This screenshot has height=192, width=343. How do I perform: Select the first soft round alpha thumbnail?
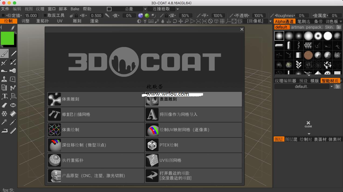[279, 36]
